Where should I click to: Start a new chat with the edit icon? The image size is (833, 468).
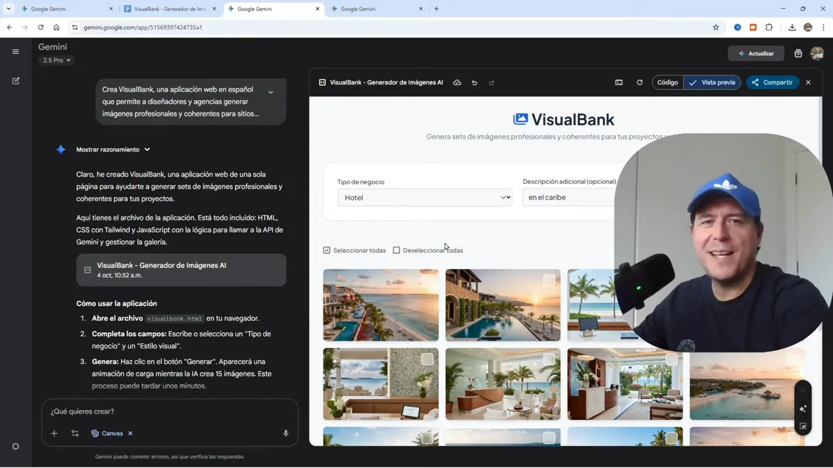[x=16, y=81]
